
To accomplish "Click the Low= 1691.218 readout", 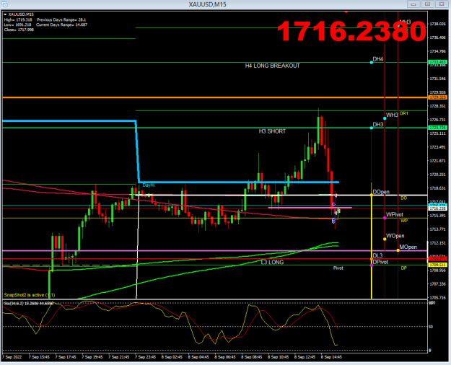I will pyautogui.click(x=18, y=25).
